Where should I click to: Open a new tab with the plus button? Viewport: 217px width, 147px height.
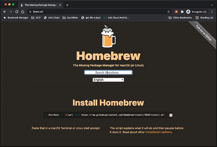pos(67,5)
